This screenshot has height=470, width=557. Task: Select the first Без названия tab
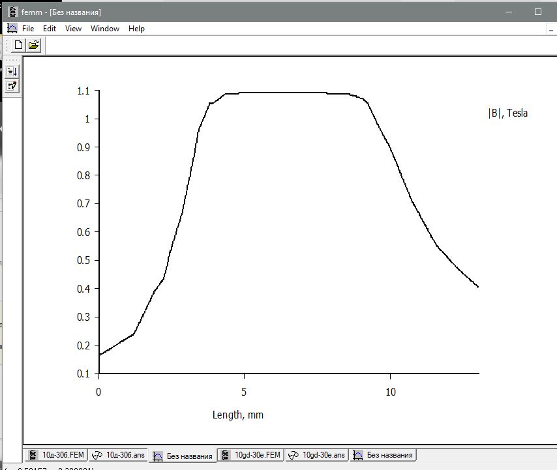pyautogui.click(x=183, y=456)
